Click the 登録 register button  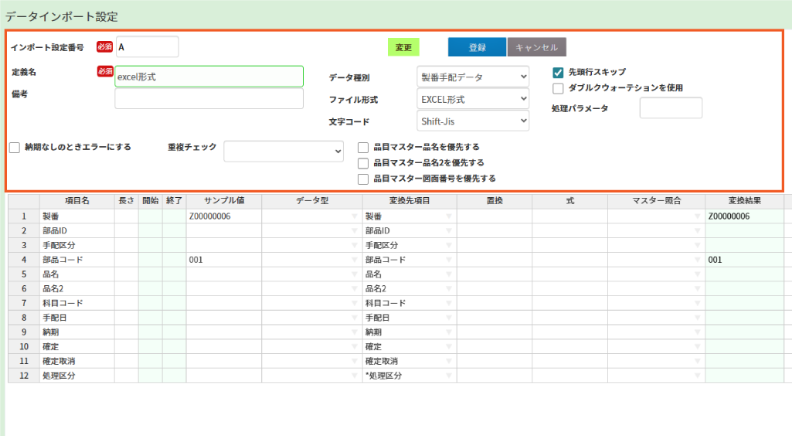point(477,47)
